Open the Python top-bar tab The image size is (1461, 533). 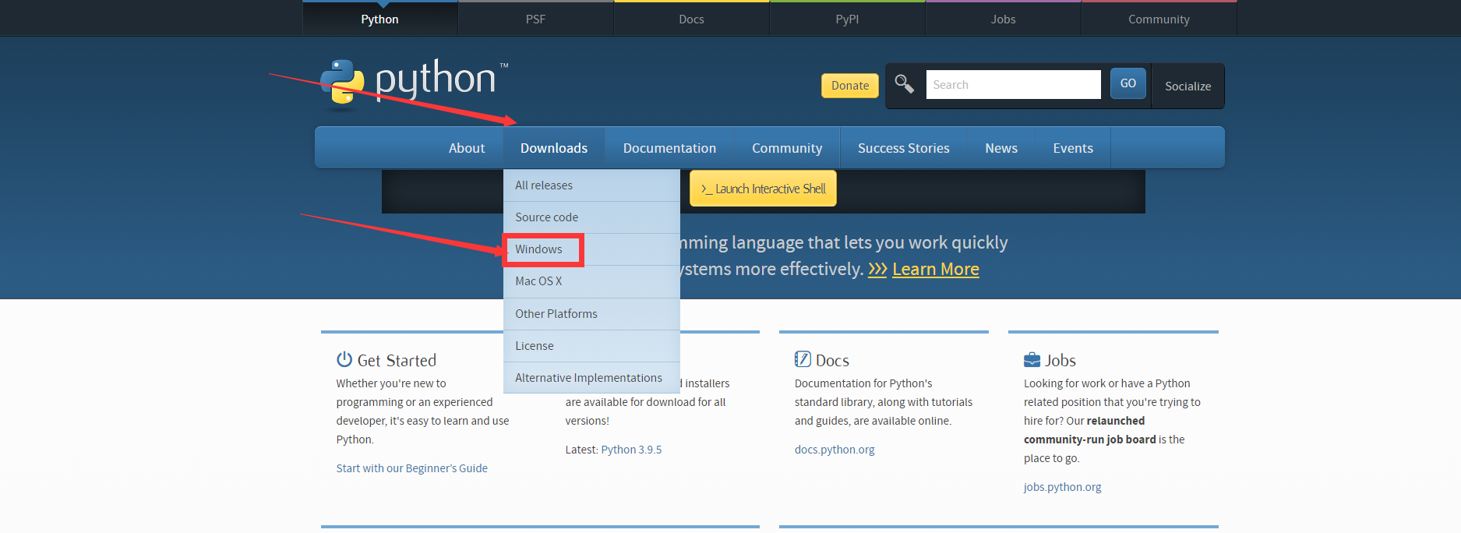(380, 19)
